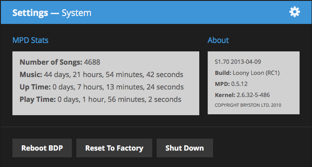The width and height of the screenshot is (312, 167).
Task: Click the song count value 4688
Action: pos(92,62)
